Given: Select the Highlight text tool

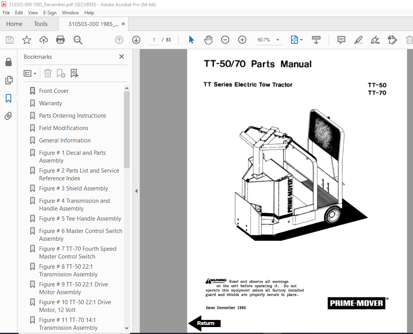Looking at the screenshot, I should 358,39.
